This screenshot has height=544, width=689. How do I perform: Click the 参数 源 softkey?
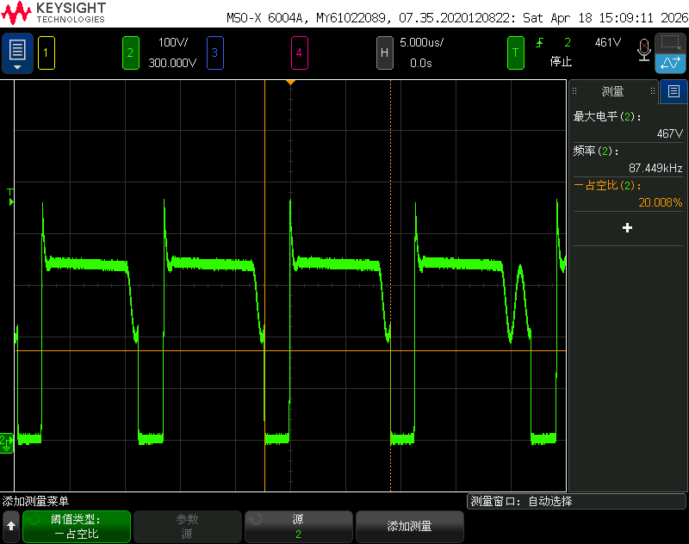point(188,526)
